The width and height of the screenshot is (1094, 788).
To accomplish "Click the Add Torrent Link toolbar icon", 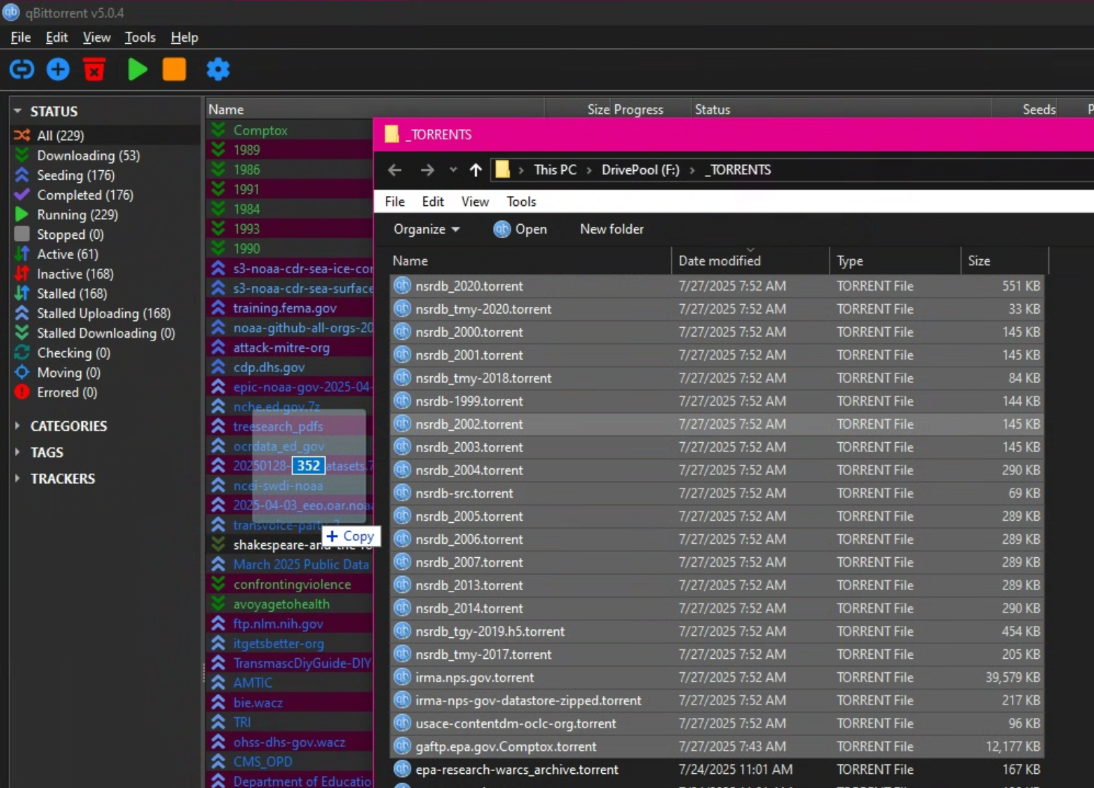I will point(22,69).
